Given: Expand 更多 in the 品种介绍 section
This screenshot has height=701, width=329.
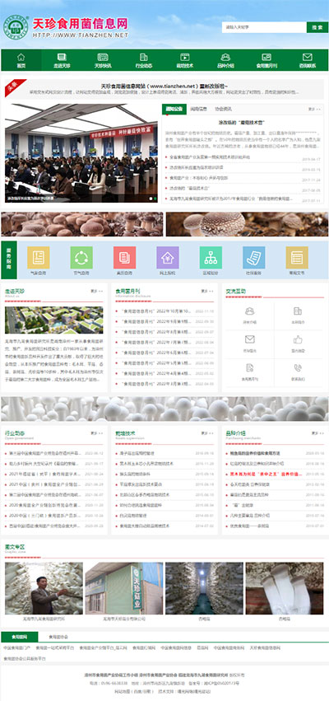Looking at the screenshot, I should 317,433.
